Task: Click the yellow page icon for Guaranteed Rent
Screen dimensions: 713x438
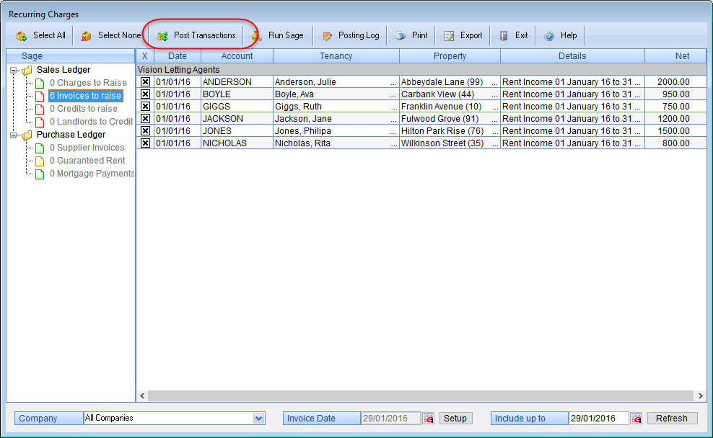Action: click(x=40, y=161)
